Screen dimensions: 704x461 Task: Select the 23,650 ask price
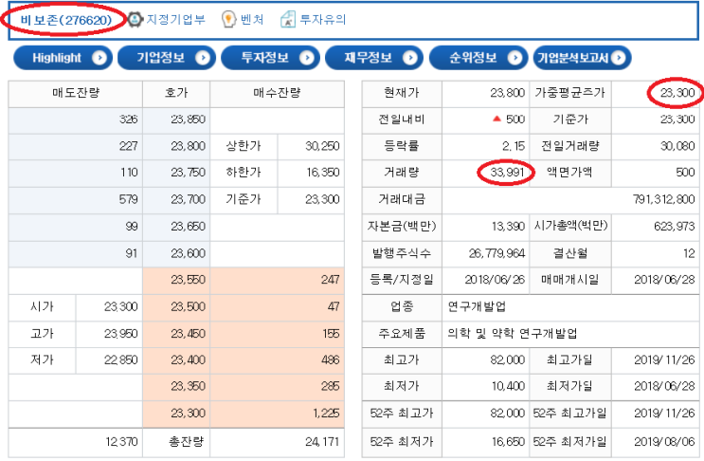click(188, 227)
